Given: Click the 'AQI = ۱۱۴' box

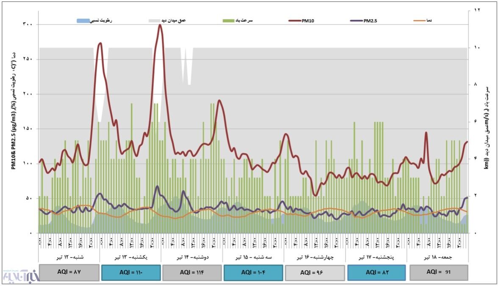Looking at the screenshot, I should coord(192,273).
